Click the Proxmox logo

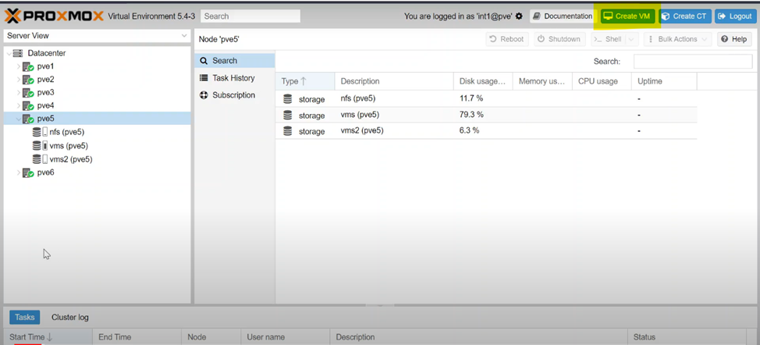click(x=55, y=16)
